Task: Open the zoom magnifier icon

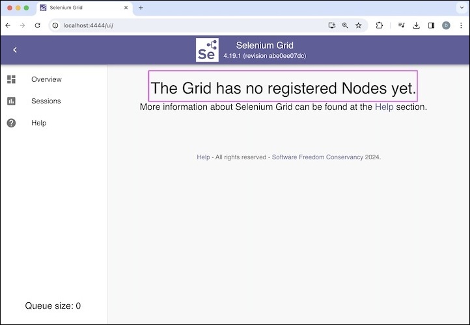Action: [345, 25]
